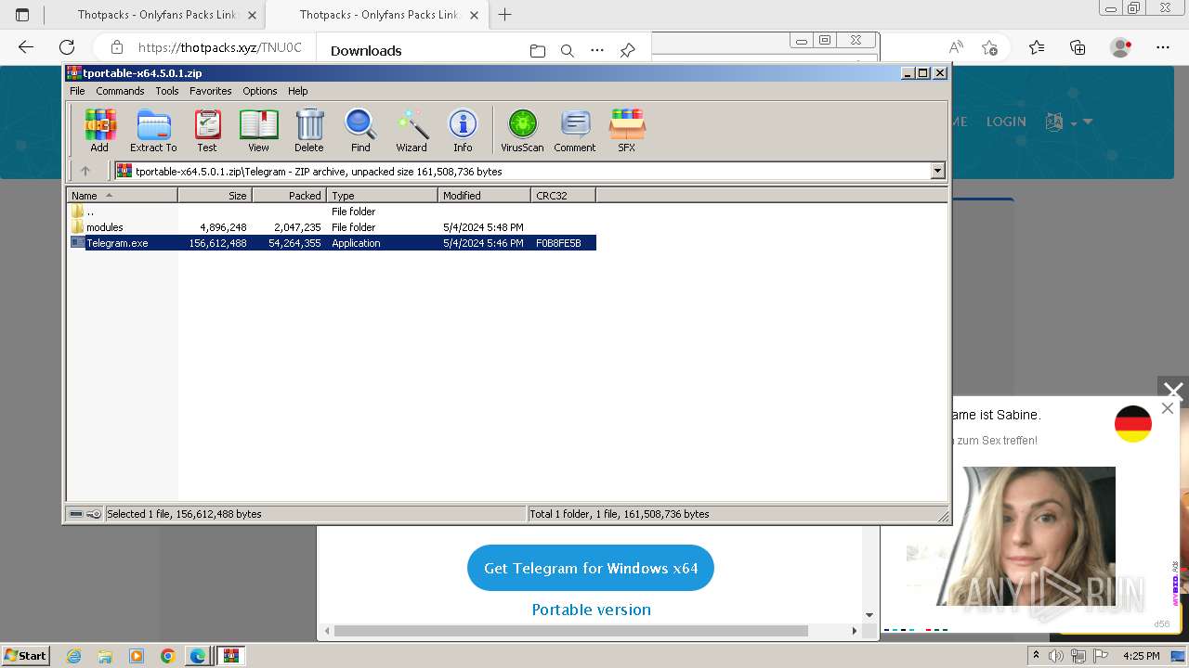This screenshot has width=1189, height=668.
Task: Click the SFX toolbar icon
Action: click(x=627, y=130)
